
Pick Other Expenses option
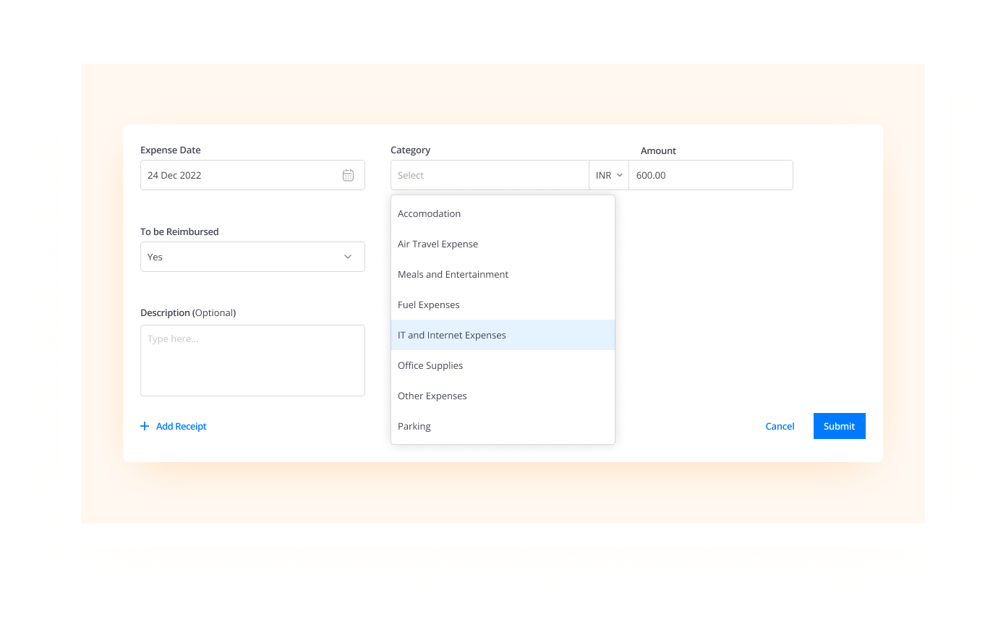pos(432,396)
